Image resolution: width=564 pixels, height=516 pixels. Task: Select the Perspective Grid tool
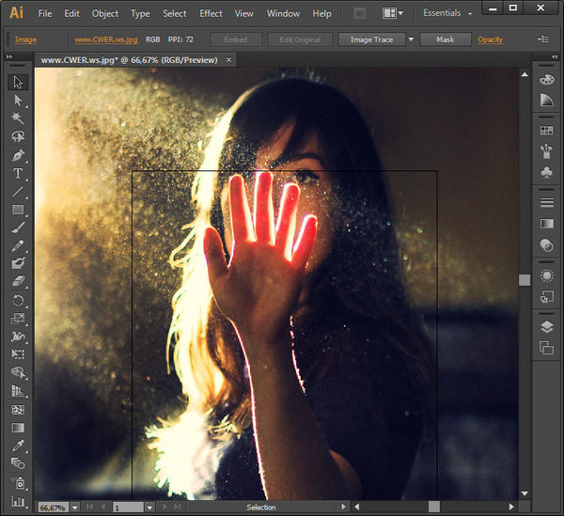(x=18, y=391)
